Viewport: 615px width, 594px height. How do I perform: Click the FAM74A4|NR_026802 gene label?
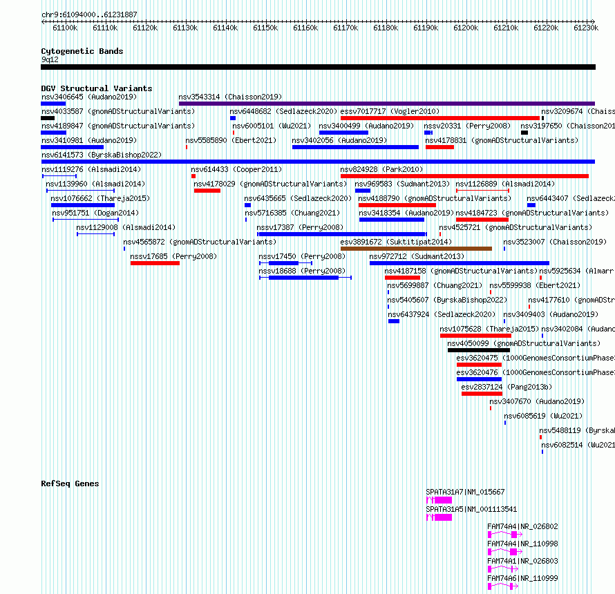[x=522, y=526]
